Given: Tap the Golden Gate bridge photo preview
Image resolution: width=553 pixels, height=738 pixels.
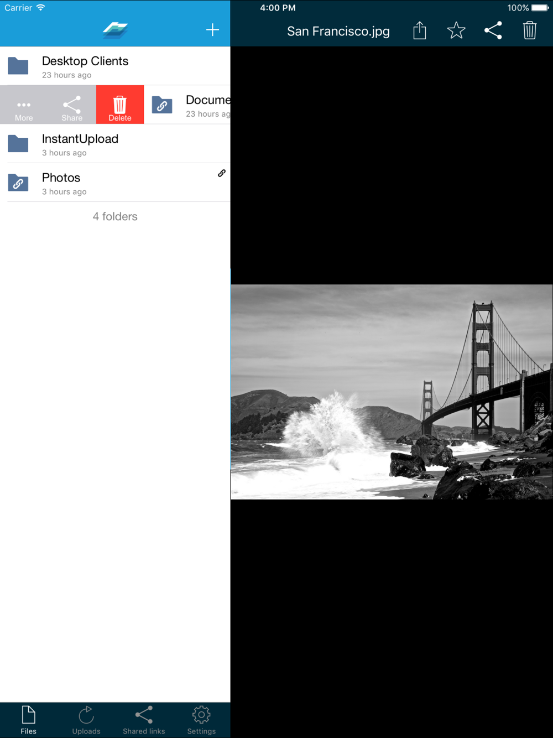Looking at the screenshot, I should pos(392,392).
